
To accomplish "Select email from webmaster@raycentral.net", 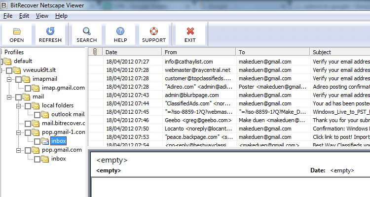I will click(x=229, y=70).
